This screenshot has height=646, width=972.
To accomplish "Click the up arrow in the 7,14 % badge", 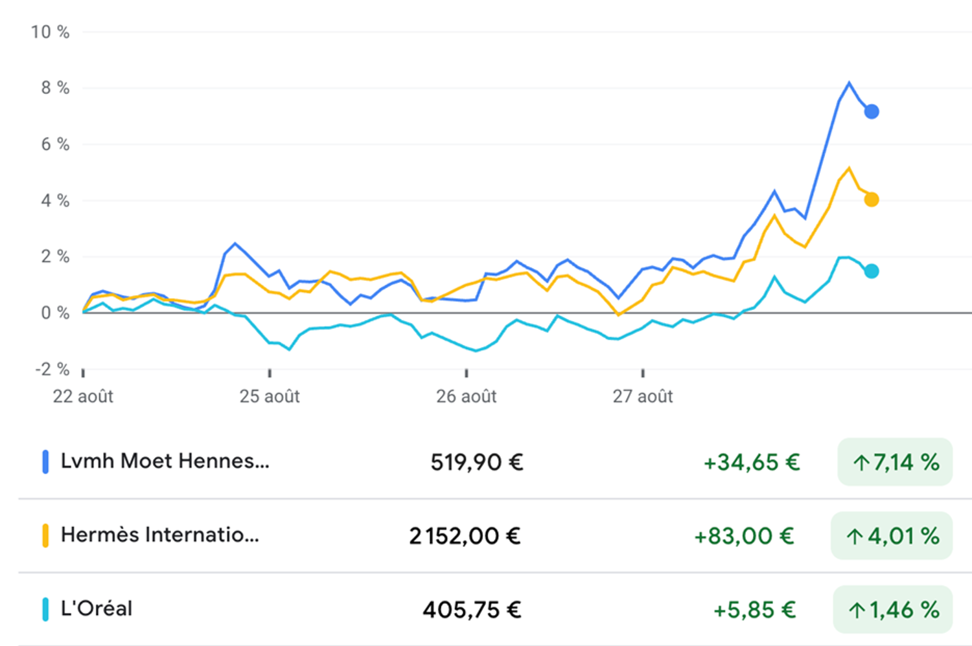I will click(x=861, y=463).
